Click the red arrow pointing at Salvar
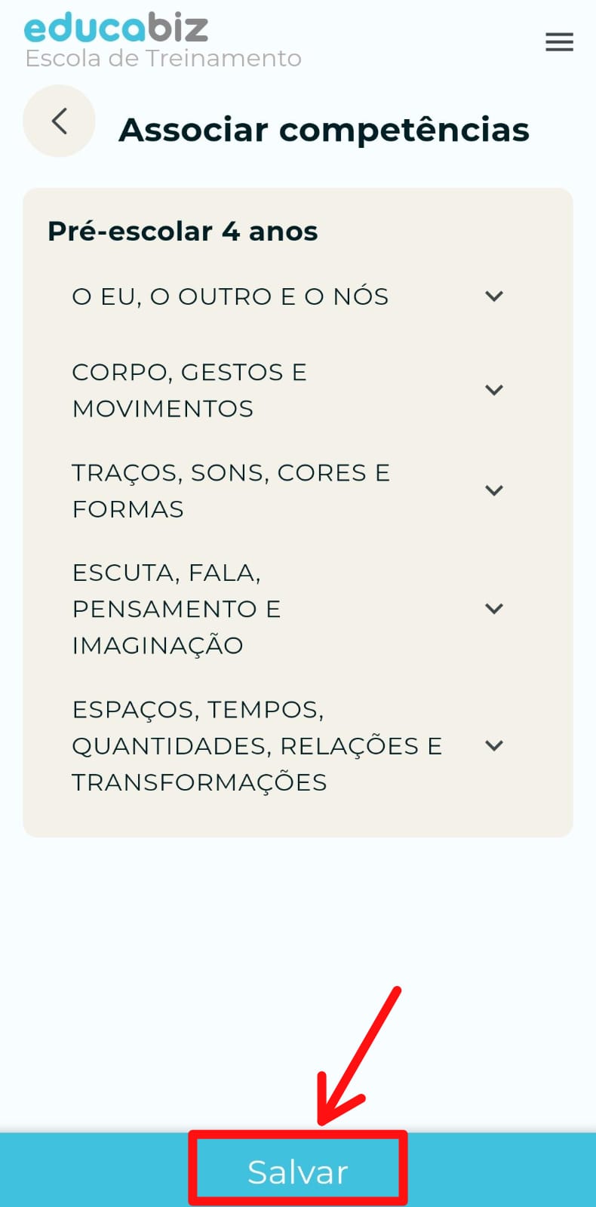 (x=358, y=1056)
